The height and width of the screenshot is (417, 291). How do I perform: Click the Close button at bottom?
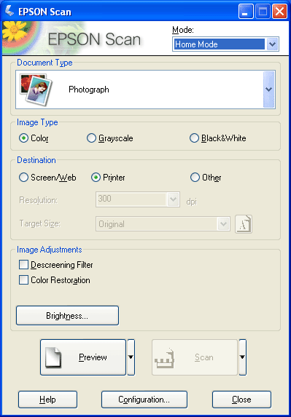pos(241,400)
